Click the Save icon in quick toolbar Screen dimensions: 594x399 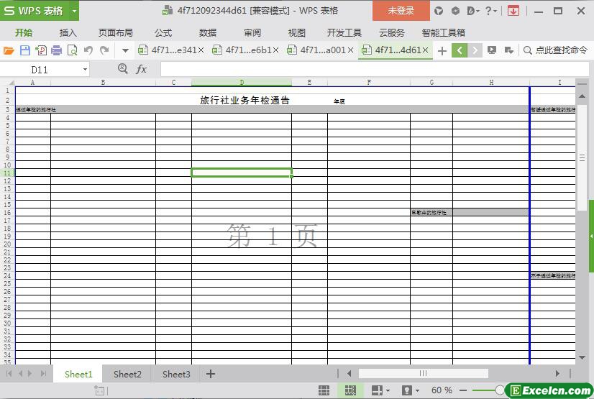25,50
